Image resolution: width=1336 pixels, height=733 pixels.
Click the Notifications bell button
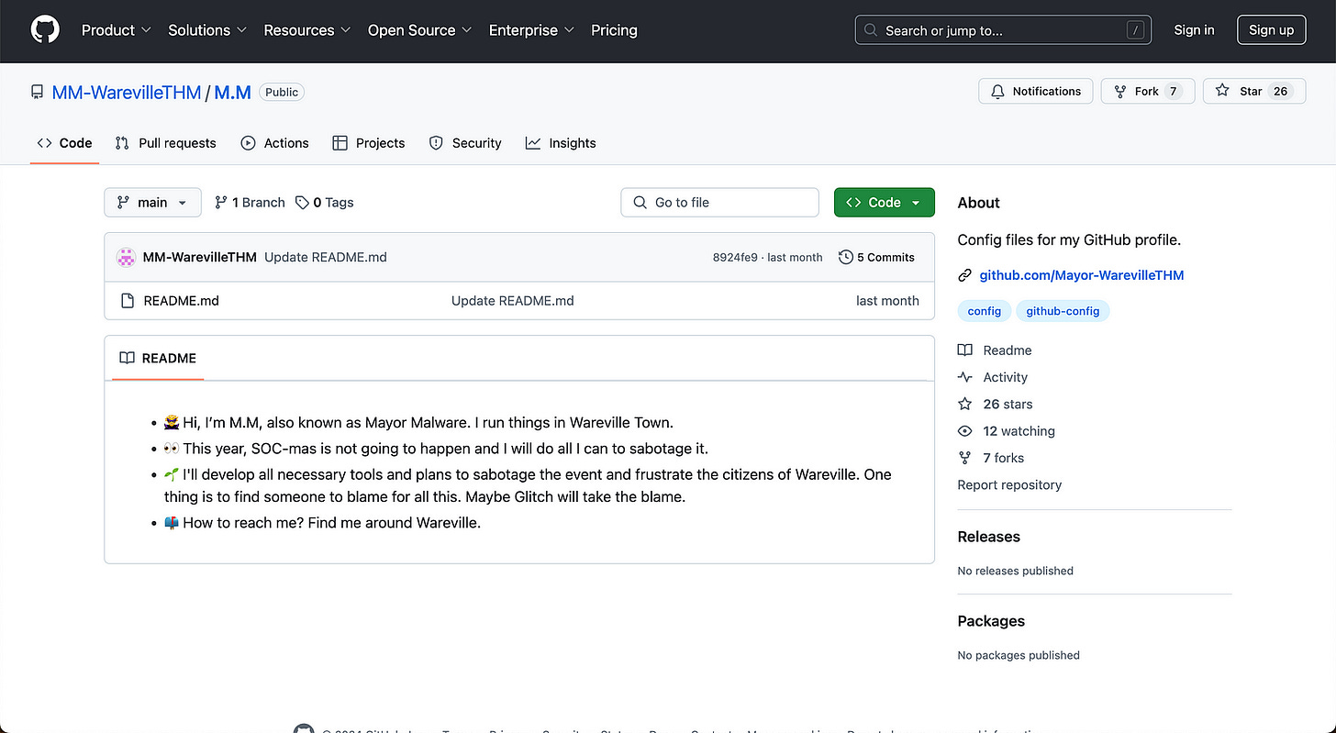coord(1036,92)
